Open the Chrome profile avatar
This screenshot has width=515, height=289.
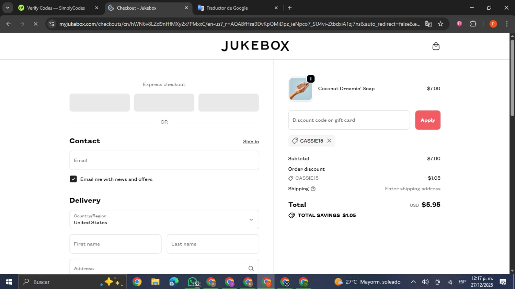pos(493,24)
